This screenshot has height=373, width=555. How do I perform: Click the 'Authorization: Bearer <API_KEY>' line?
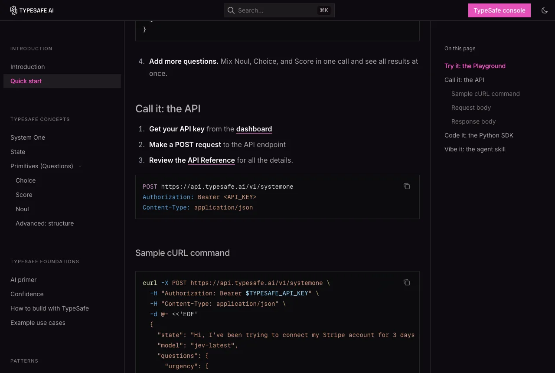199,197
